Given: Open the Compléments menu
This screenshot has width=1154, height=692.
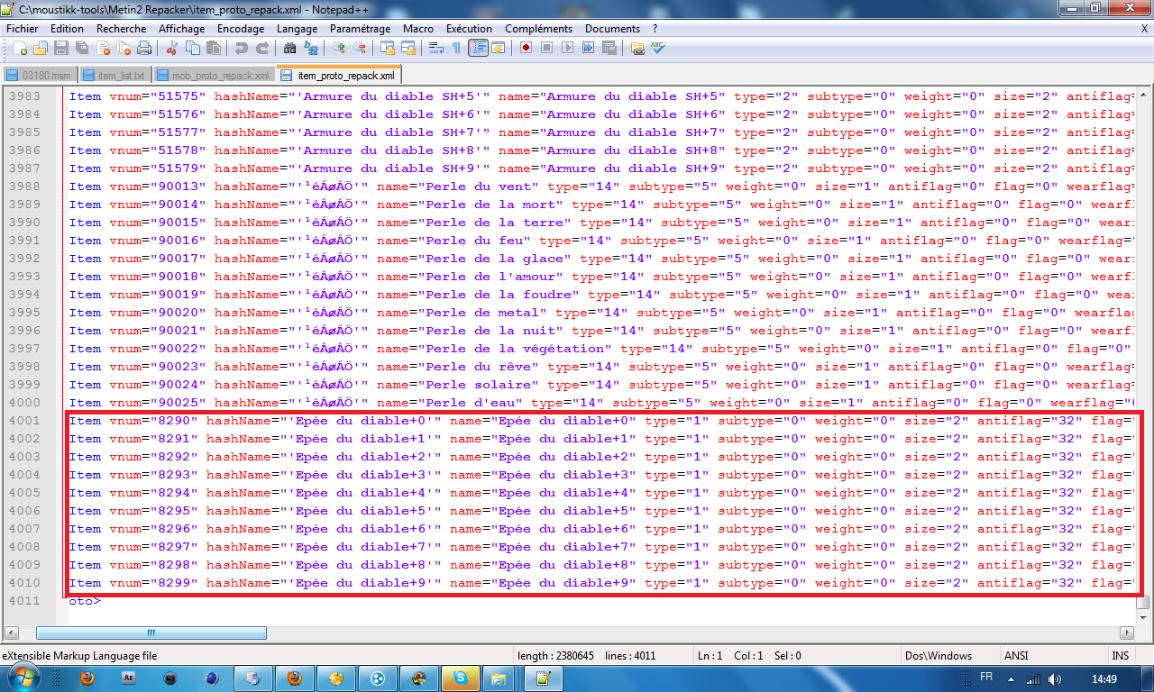Looking at the screenshot, I should pyautogui.click(x=539, y=29).
